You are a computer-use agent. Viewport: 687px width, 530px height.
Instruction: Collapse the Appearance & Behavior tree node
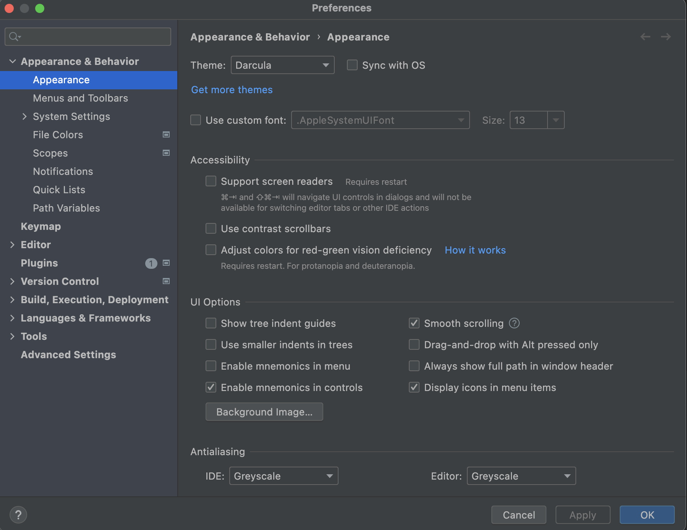tap(13, 61)
